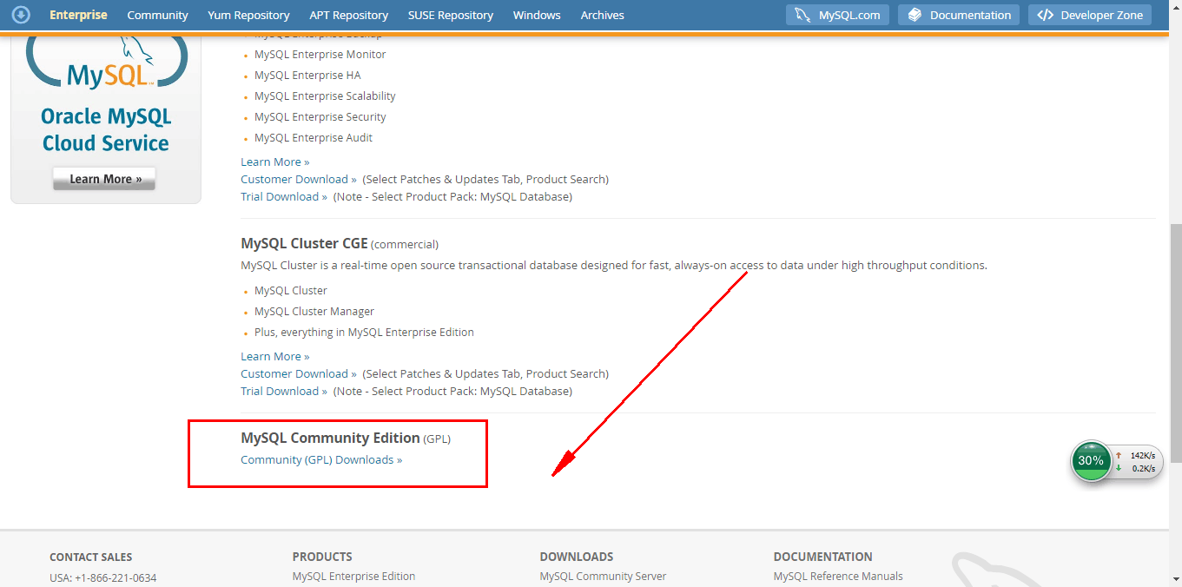Click Oracle MySQL Cloud Service heading

coord(106,130)
